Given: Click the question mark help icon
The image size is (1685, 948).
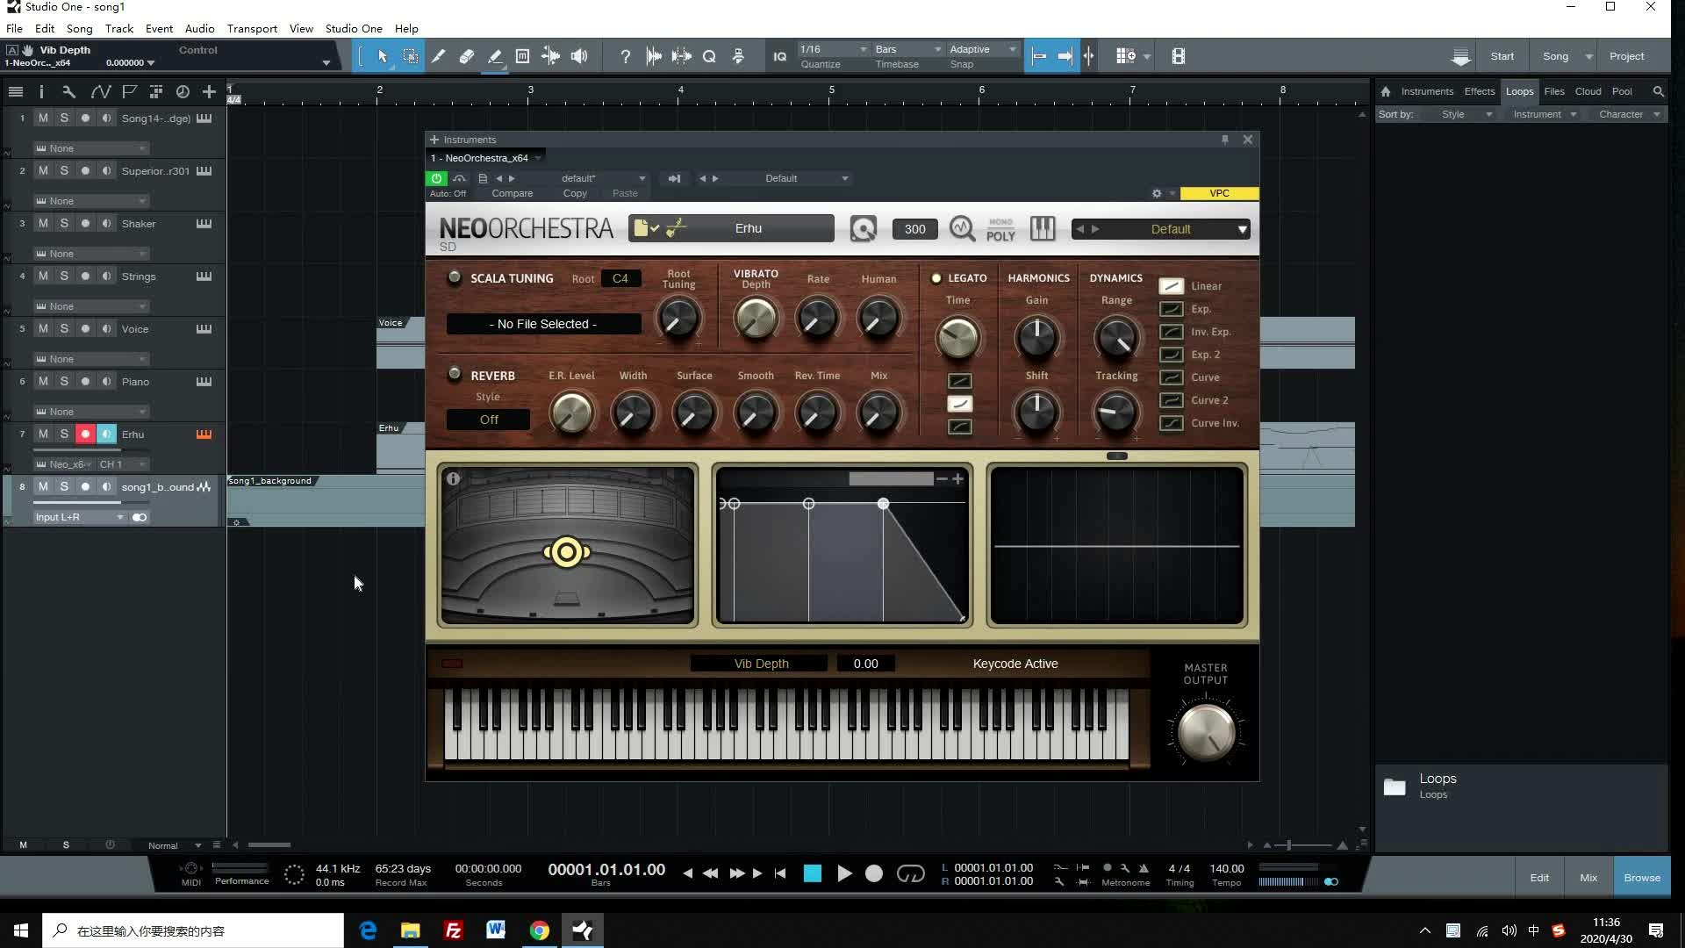Looking at the screenshot, I should (x=625, y=56).
